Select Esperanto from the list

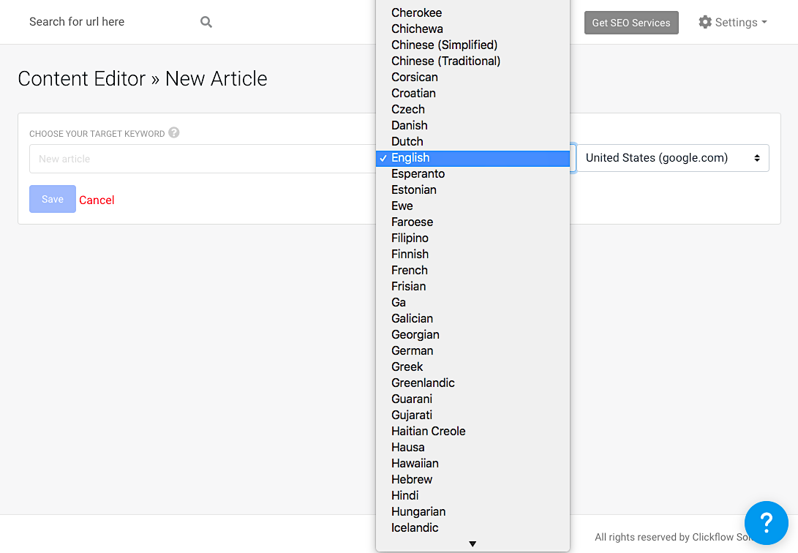(x=473, y=174)
